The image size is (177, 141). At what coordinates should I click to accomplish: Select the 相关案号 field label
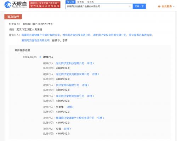(x=15, y=24)
